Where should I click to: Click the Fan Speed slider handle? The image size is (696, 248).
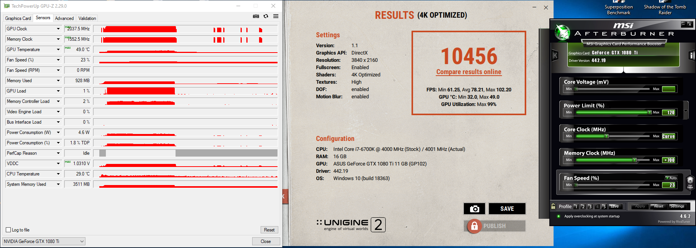click(x=577, y=185)
